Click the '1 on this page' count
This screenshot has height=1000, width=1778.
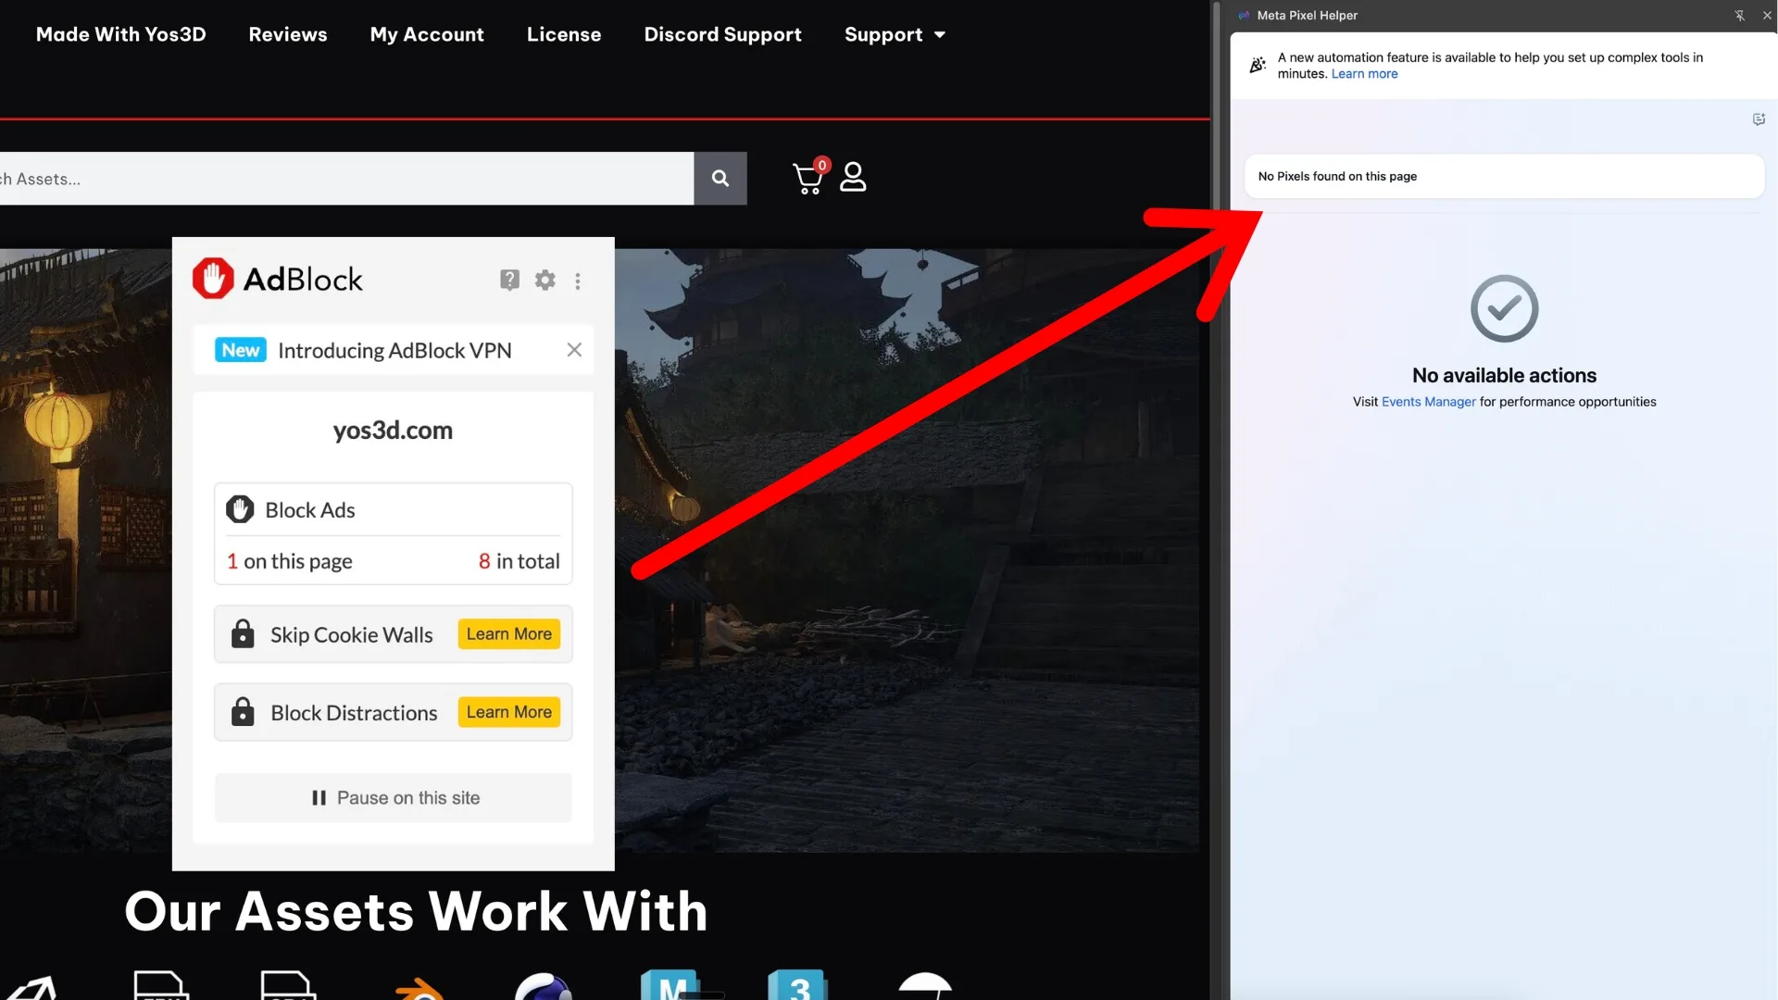290,561
